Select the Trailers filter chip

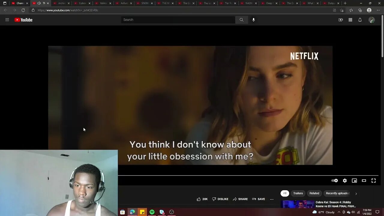point(298,193)
